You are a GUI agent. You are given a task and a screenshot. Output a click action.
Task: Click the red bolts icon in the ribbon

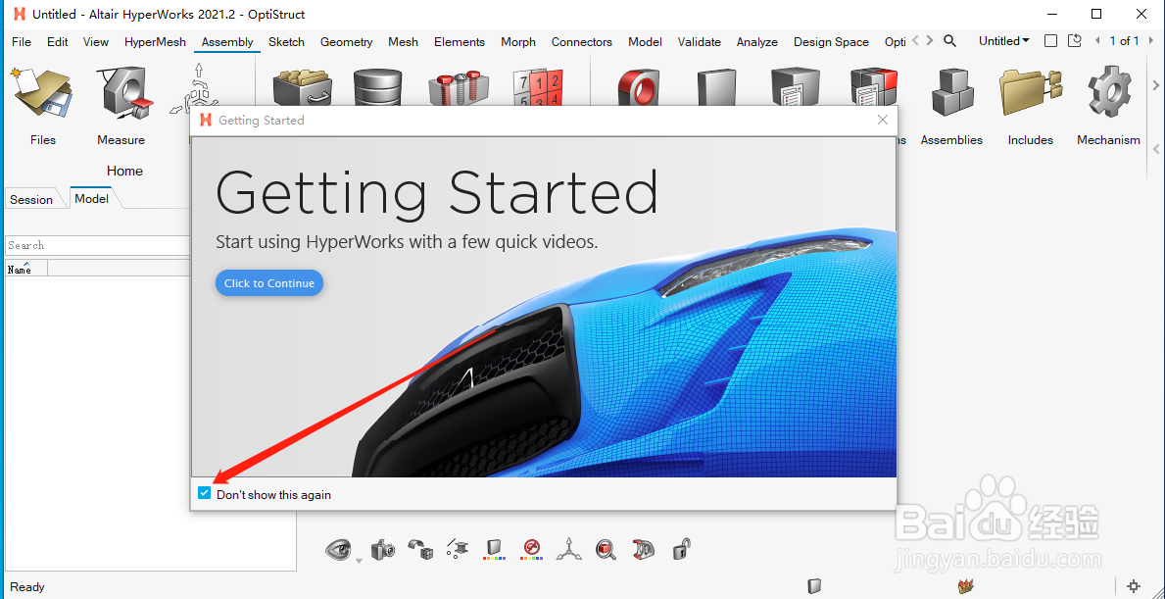coord(459,87)
